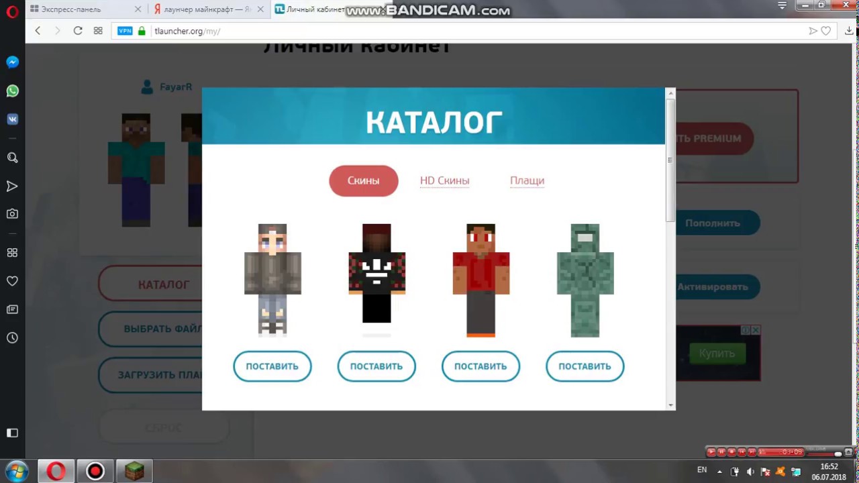Close the лаунчер майнкрафт tab
This screenshot has height=483, width=859.
260,9
